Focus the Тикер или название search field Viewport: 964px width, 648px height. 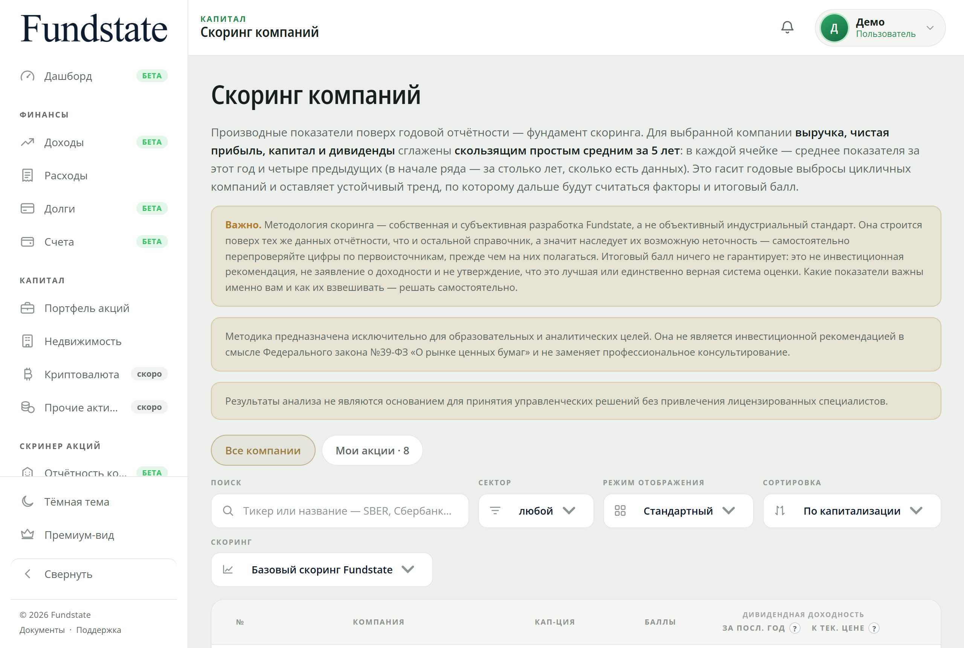pyautogui.click(x=340, y=511)
